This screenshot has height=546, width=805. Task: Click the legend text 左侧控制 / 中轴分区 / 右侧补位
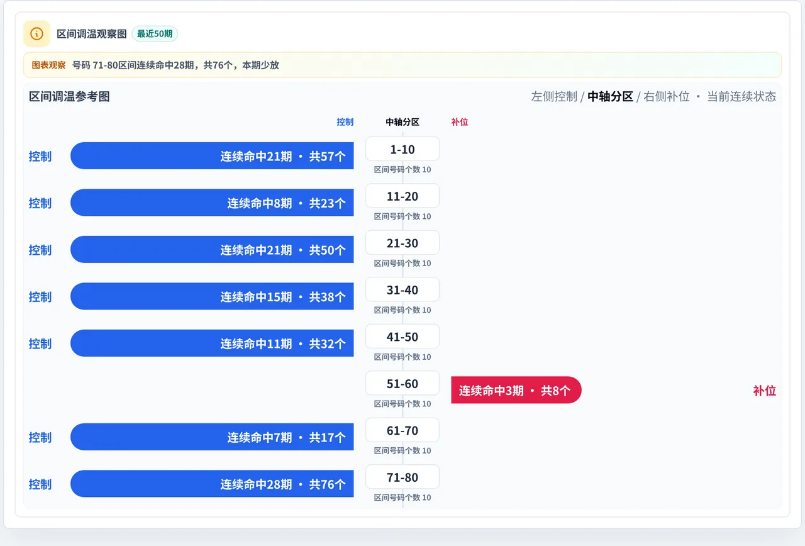pos(610,96)
